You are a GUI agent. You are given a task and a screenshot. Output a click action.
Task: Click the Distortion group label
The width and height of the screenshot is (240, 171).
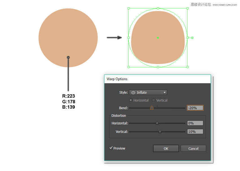pyautogui.click(x=119, y=116)
